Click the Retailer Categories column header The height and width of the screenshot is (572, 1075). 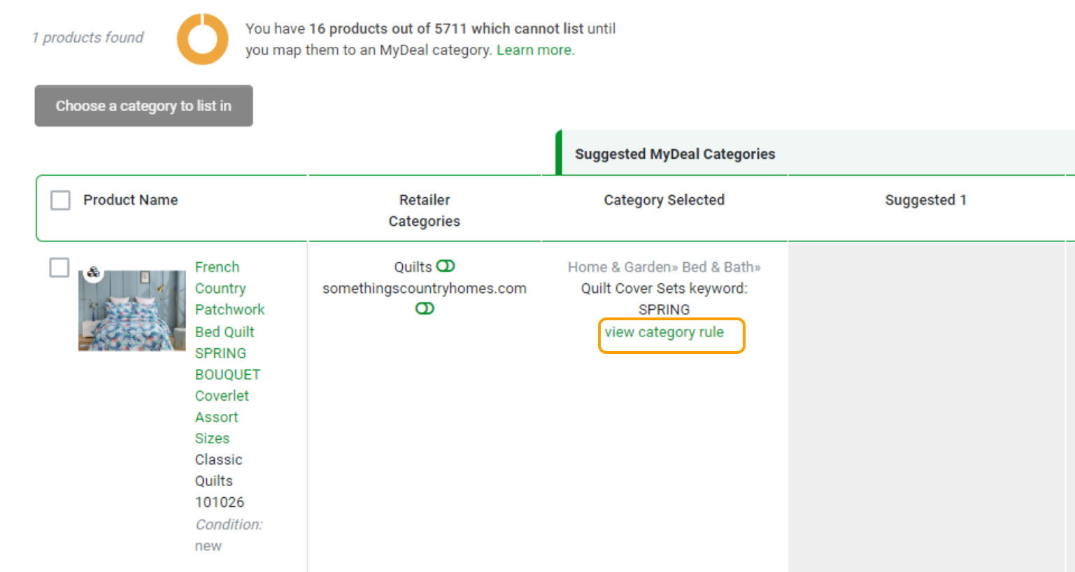click(x=425, y=210)
